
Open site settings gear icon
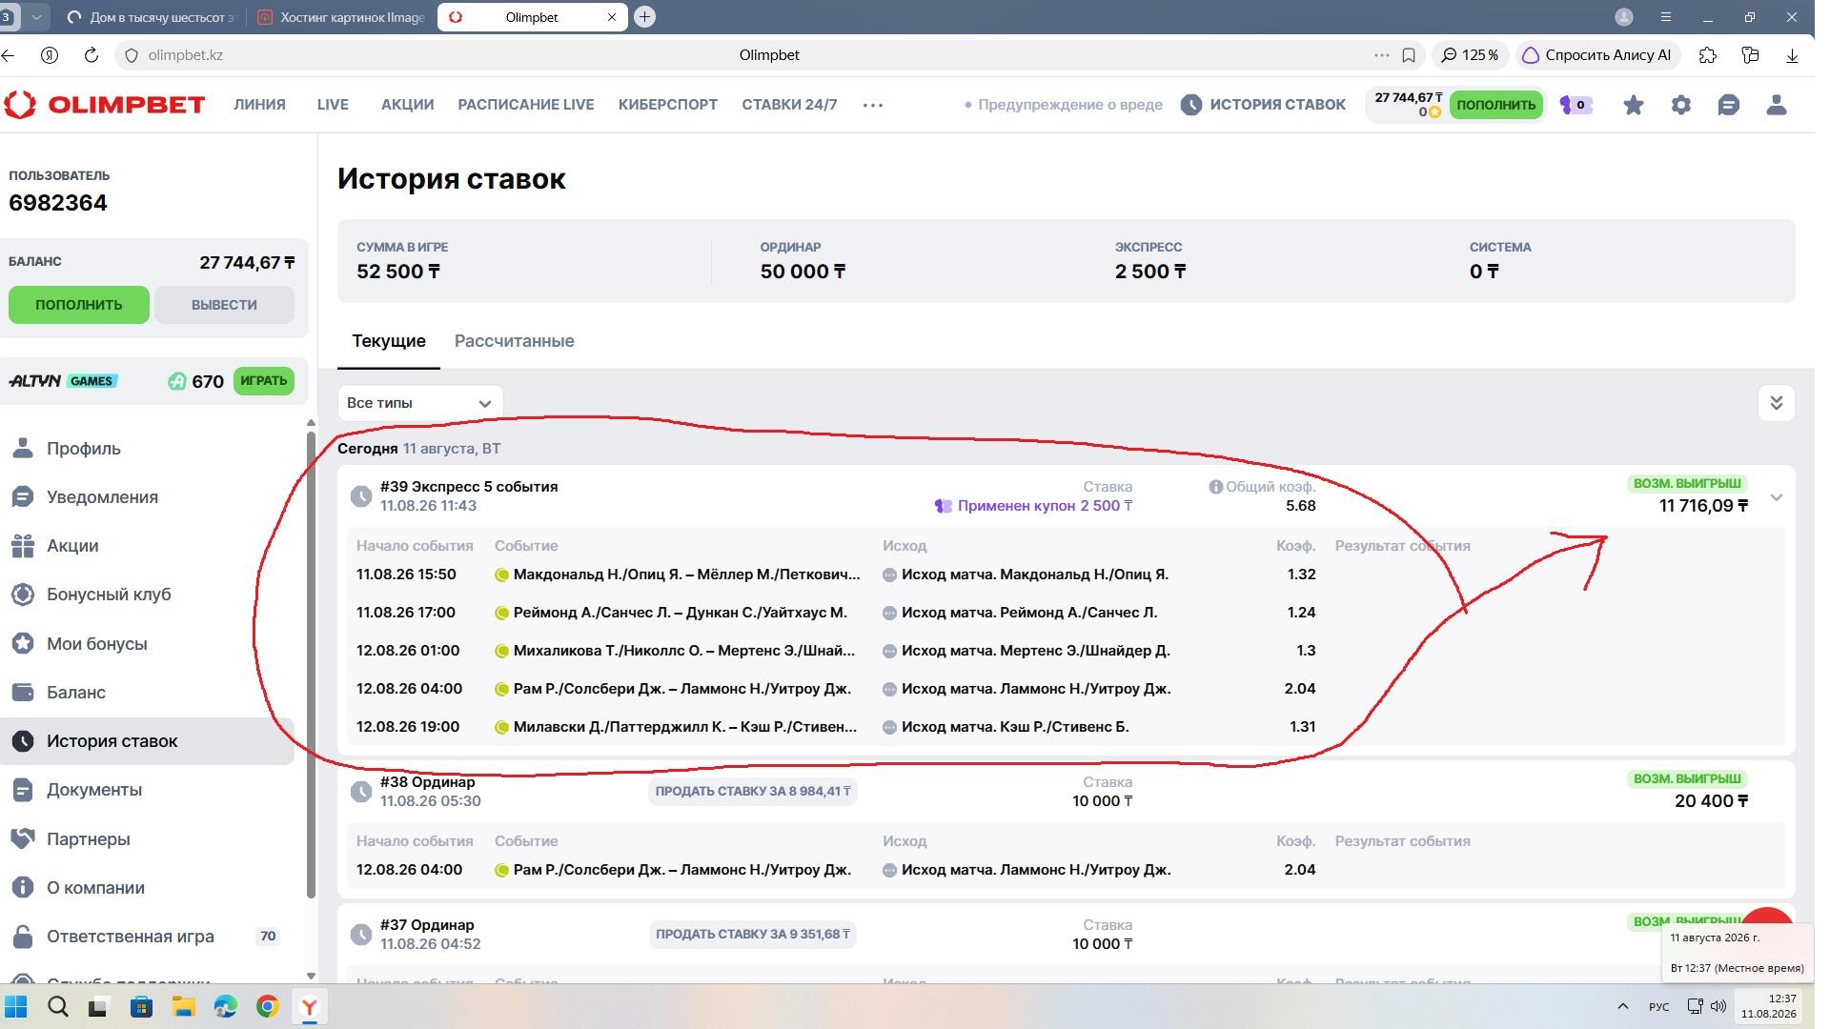(x=1681, y=105)
